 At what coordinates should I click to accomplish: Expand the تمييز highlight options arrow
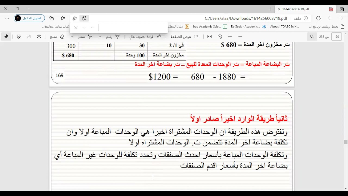point(72,36)
